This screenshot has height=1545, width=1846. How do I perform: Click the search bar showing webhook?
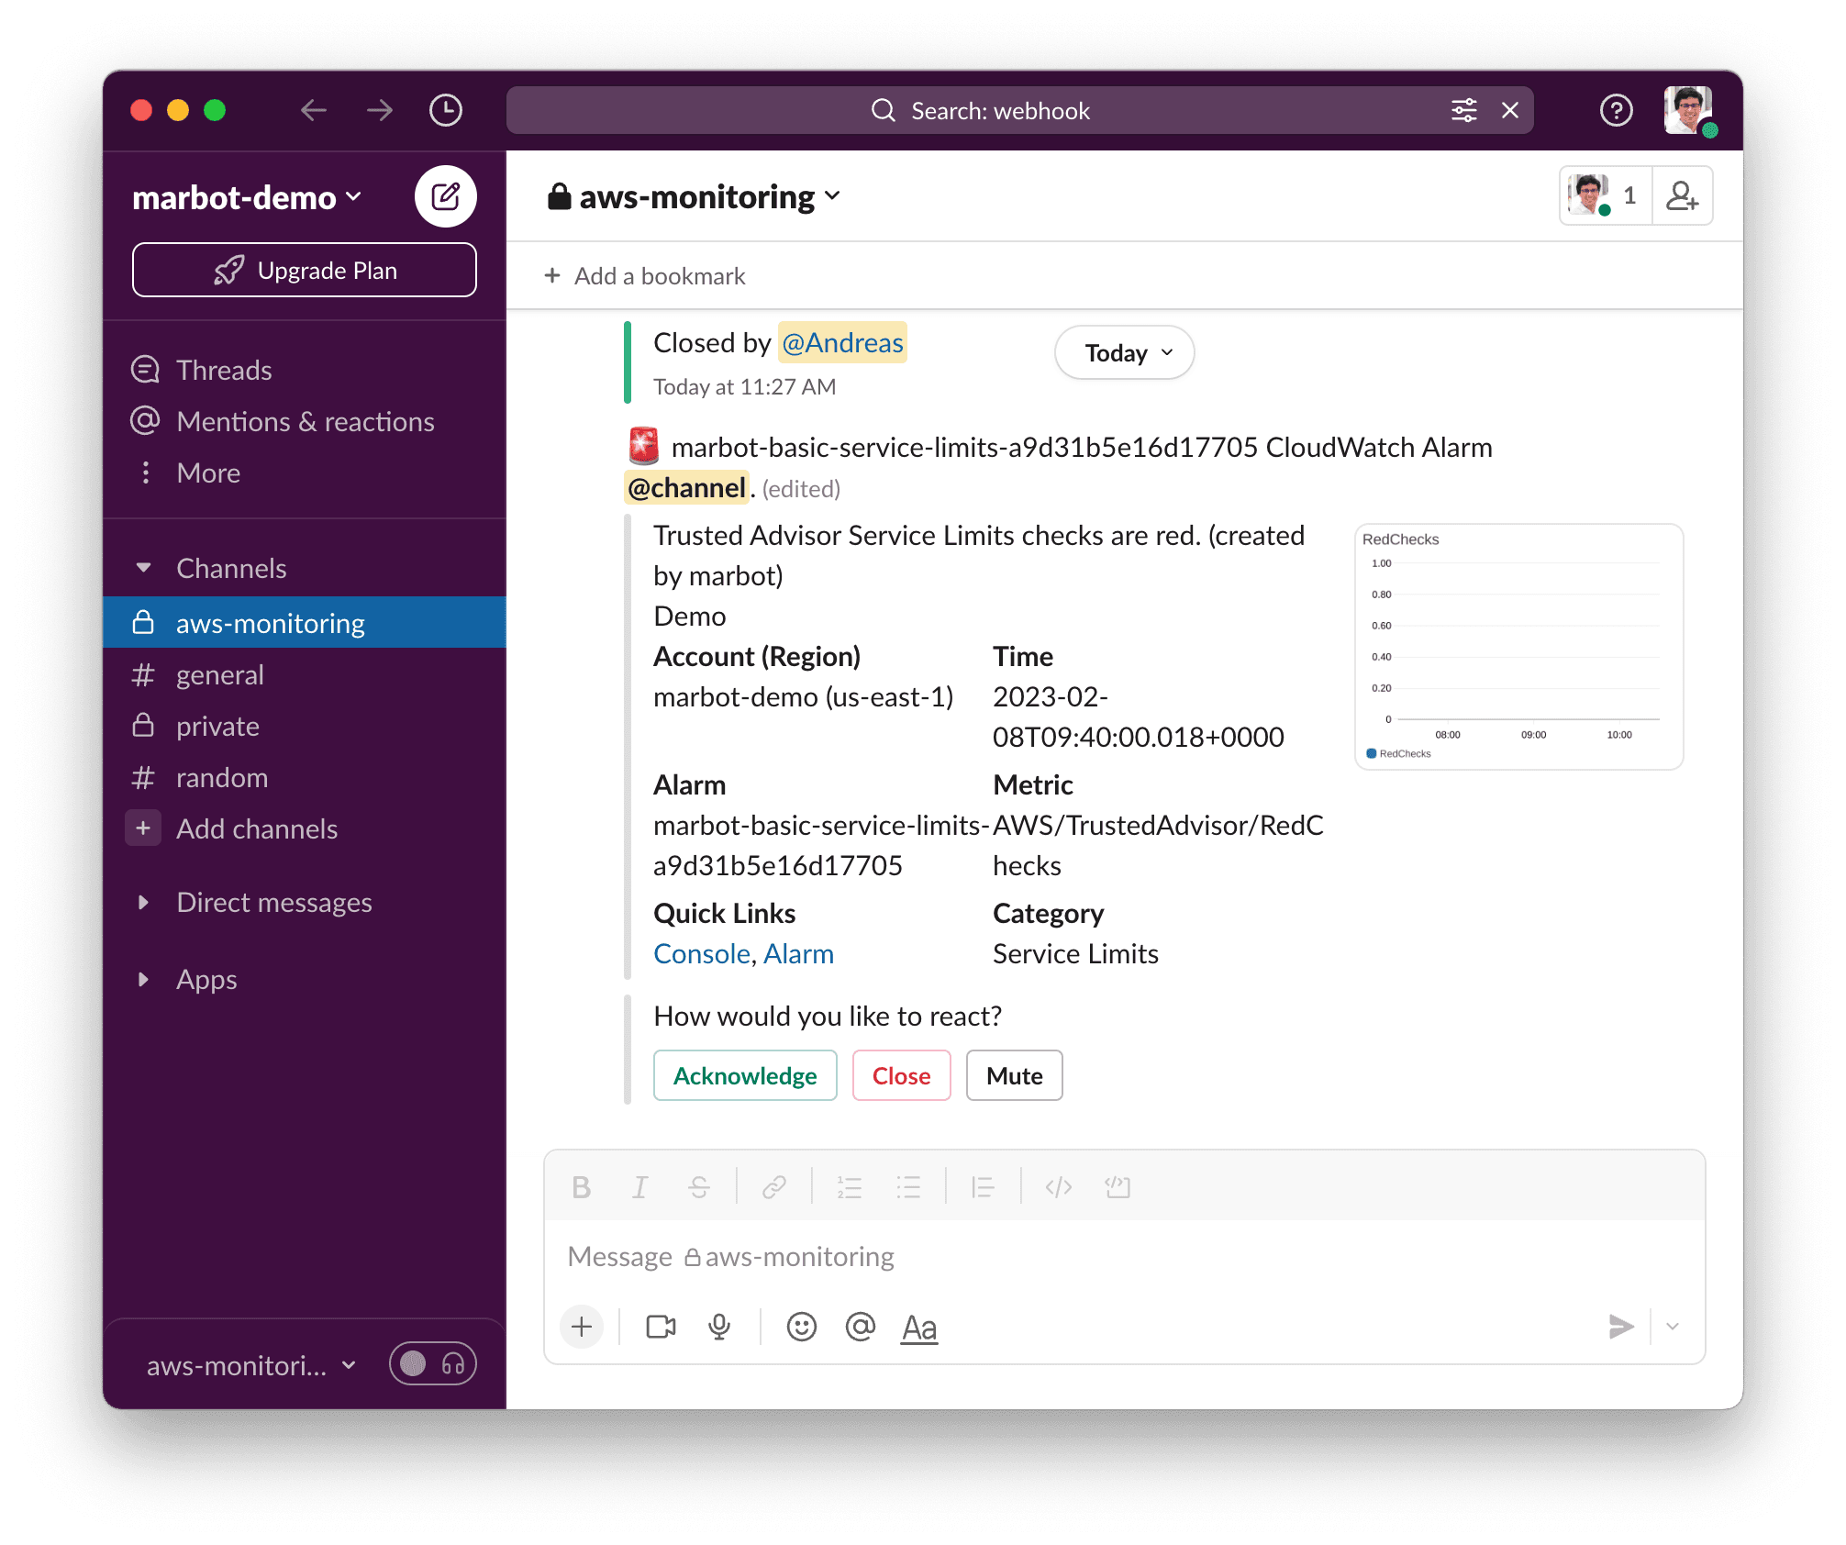coord(1019,111)
